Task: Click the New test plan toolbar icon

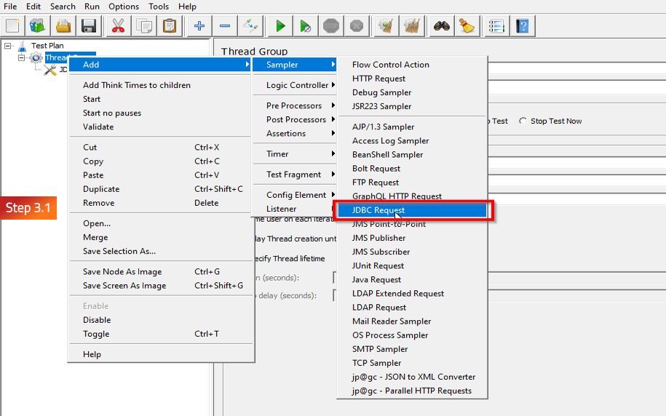Action: point(12,26)
